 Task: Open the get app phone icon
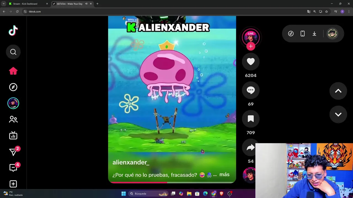(303, 34)
